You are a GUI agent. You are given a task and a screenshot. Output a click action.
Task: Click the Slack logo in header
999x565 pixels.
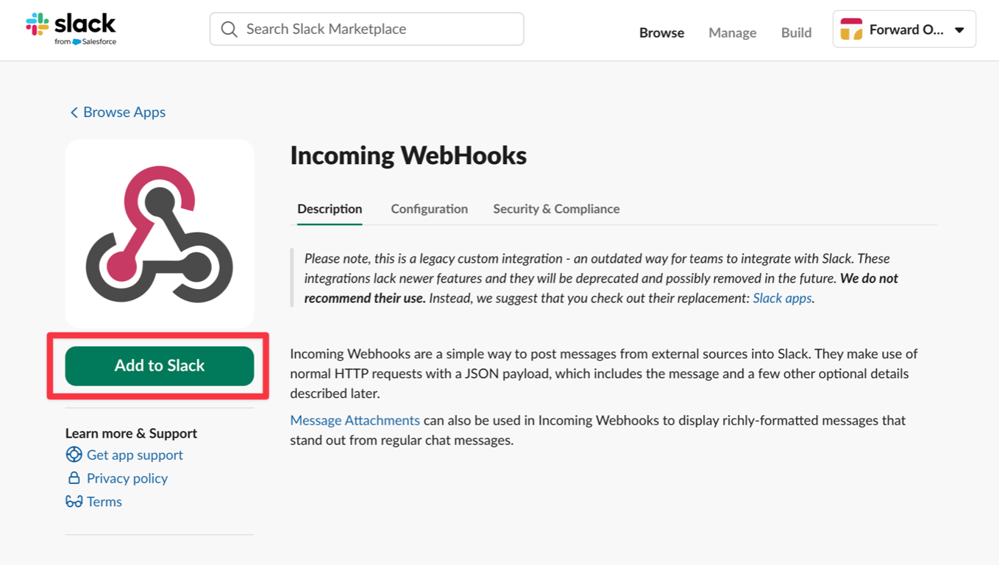coord(71,29)
